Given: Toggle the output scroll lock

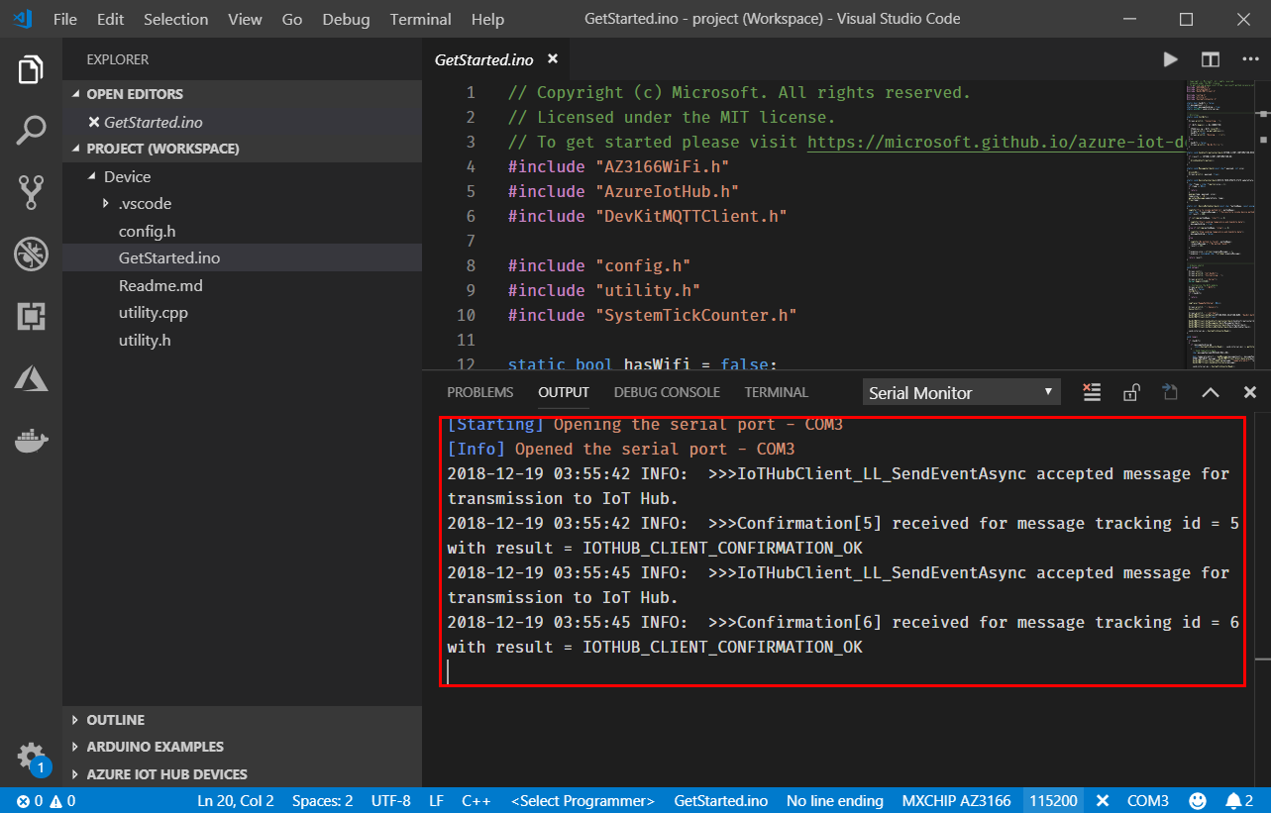Looking at the screenshot, I should coord(1130,392).
